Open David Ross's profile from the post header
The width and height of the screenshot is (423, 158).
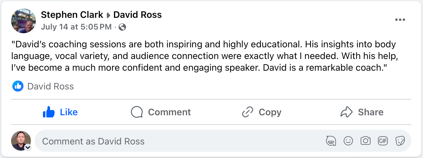click(x=137, y=14)
